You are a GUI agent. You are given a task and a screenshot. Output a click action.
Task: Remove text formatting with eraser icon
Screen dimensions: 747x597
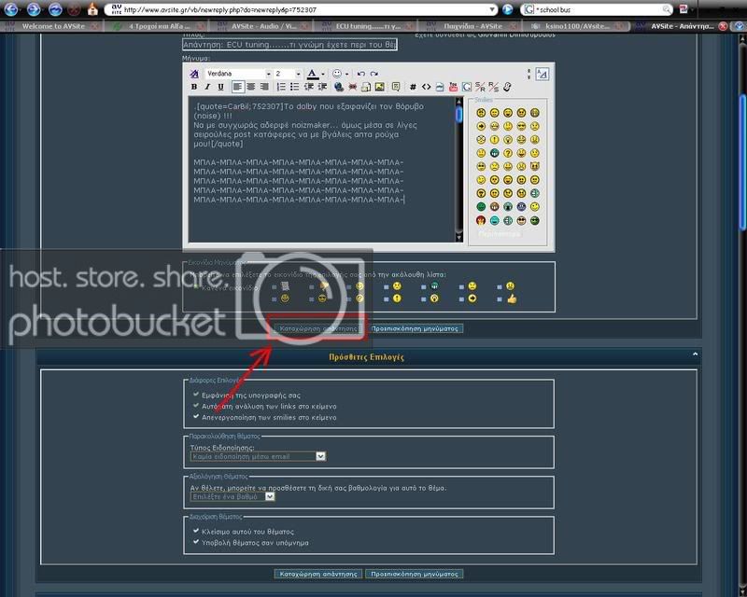pyautogui.click(x=194, y=74)
